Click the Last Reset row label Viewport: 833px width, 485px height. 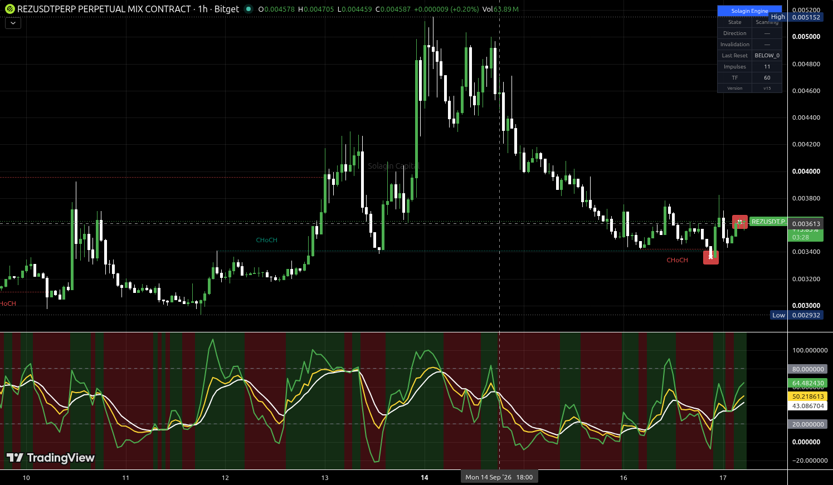[x=734, y=56]
